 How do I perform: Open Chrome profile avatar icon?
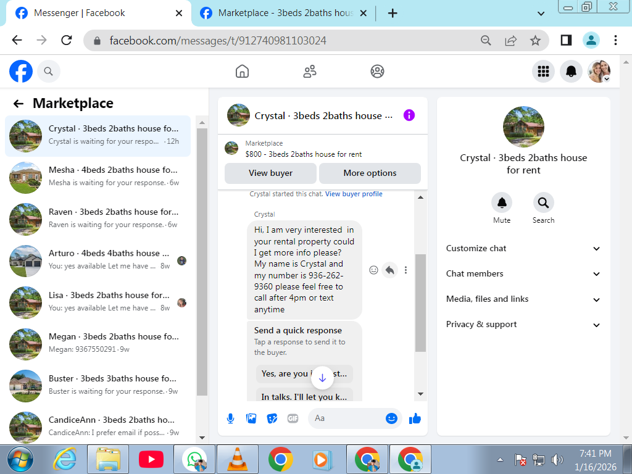pyautogui.click(x=591, y=40)
